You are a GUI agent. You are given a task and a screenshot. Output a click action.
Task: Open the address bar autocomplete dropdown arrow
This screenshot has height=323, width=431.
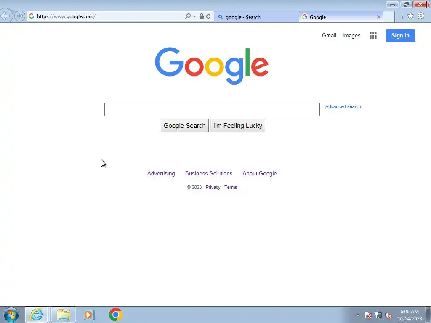coord(194,16)
